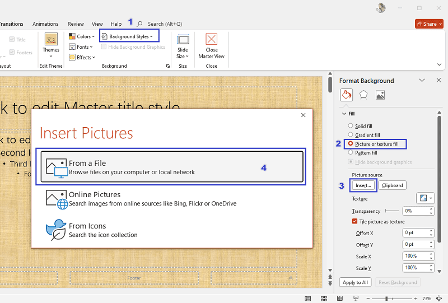Expand the Colors dropdown in ribbon

point(82,36)
